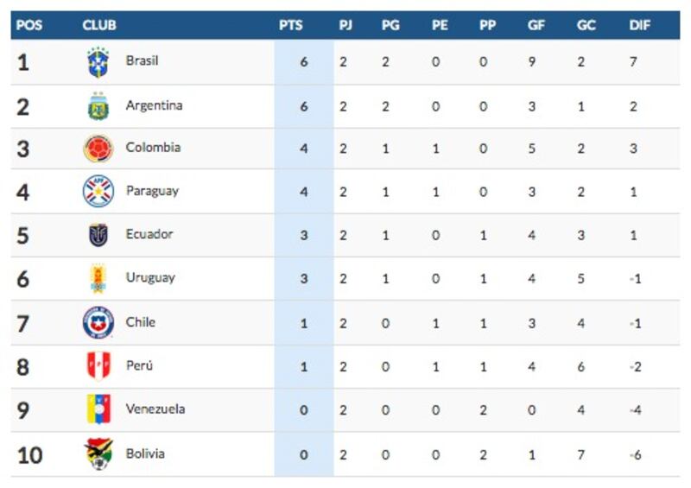This screenshot has width=691, height=488.
Task: Sort by the PTS column header
Action: pyautogui.click(x=291, y=25)
